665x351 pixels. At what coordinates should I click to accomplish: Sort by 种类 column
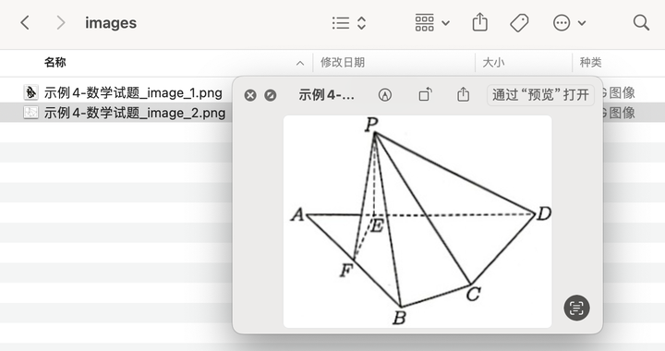tap(591, 63)
